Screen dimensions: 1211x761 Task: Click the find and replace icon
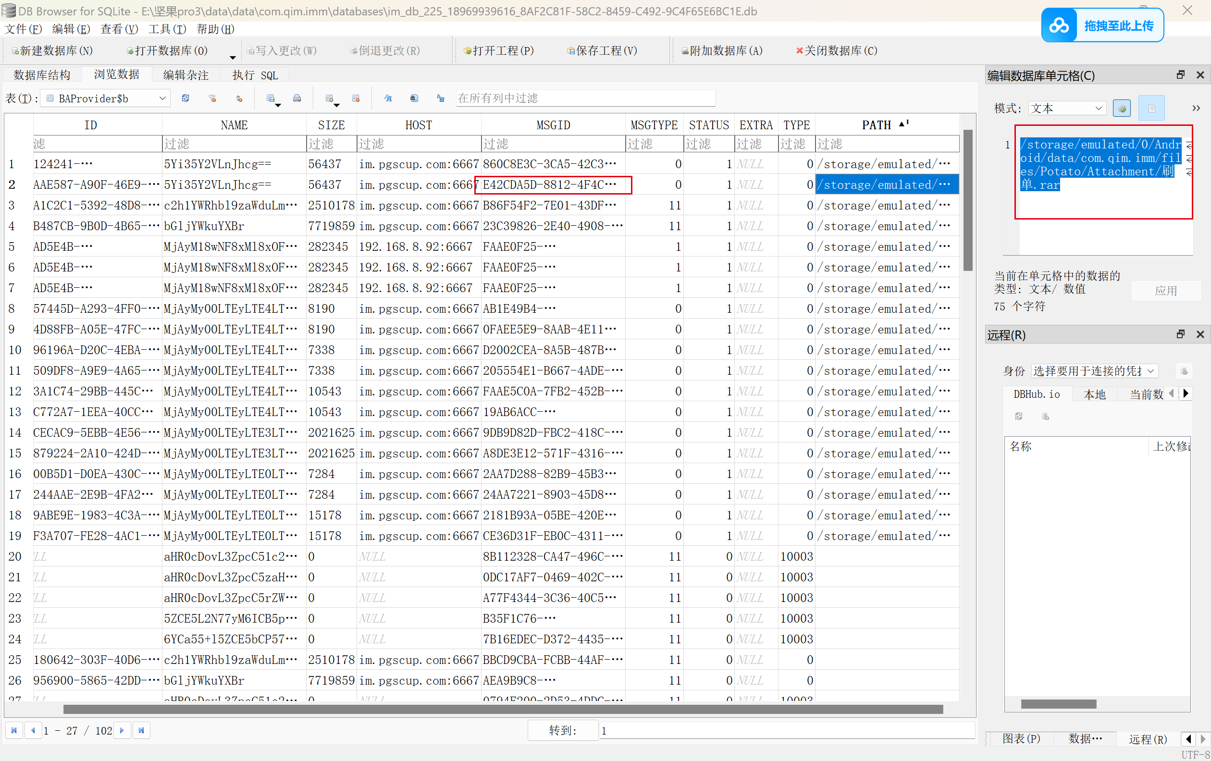[441, 98]
